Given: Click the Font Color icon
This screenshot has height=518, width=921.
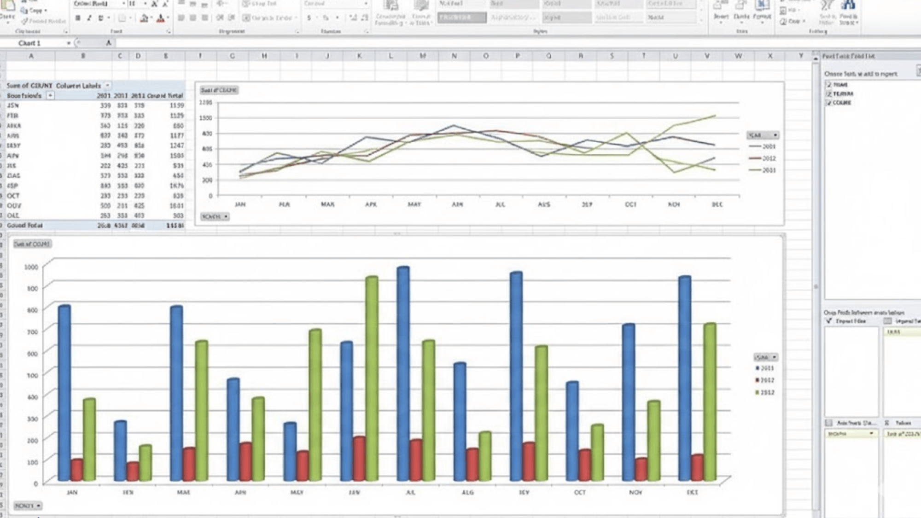Looking at the screenshot, I should pyautogui.click(x=160, y=18).
